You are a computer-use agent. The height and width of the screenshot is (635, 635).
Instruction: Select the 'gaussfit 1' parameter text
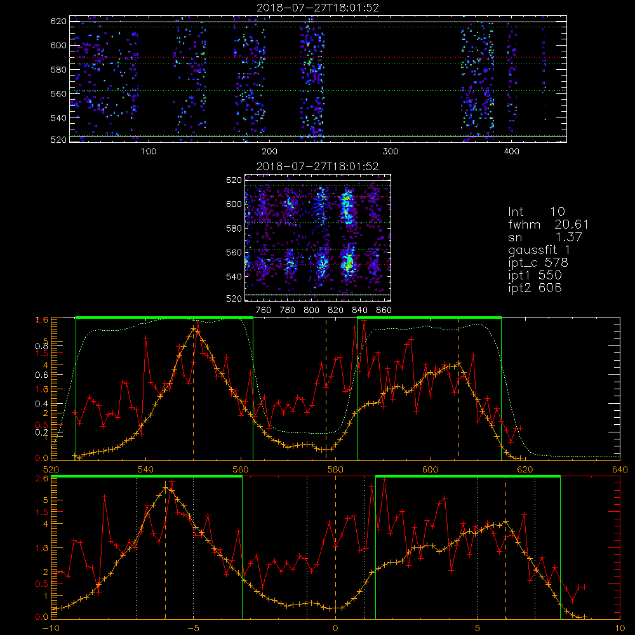539,250
